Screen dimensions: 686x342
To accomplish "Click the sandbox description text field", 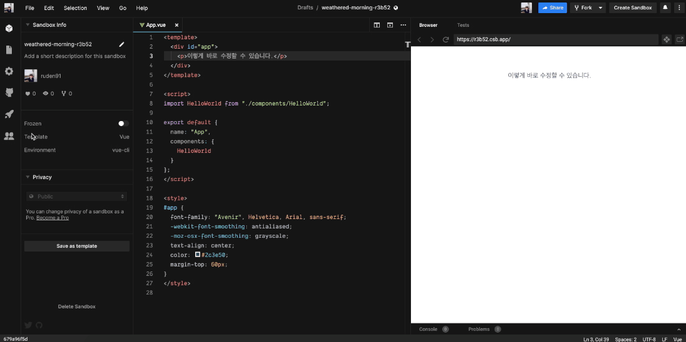I will pyautogui.click(x=75, y=56).
